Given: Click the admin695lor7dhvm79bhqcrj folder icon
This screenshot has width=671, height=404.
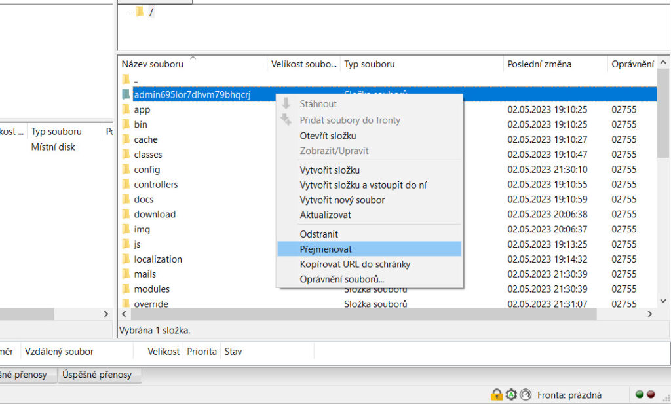Looking at the screenshot, I should 126,94.
